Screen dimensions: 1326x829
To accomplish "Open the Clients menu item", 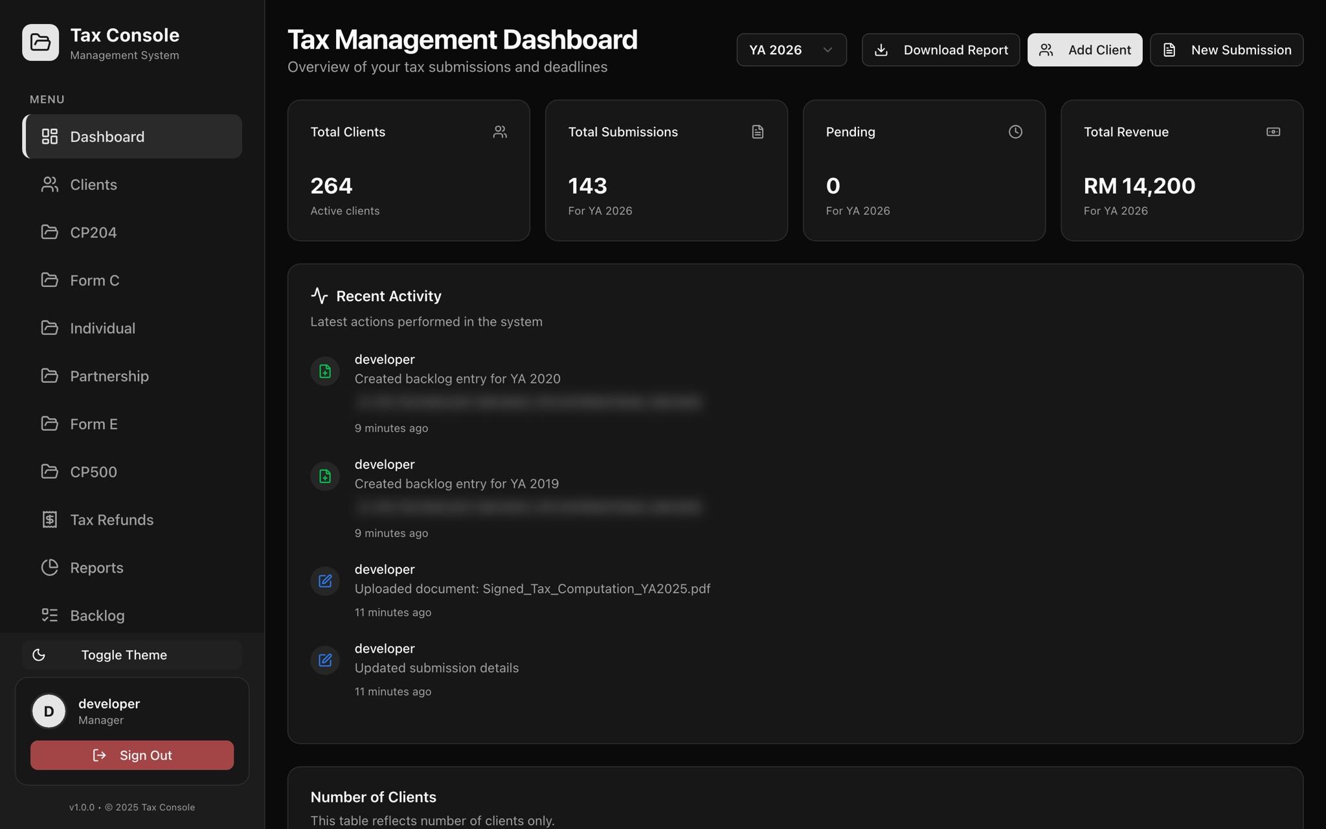I will (132, 185).
